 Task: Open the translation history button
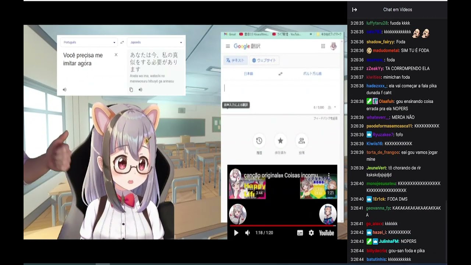pyautogui.click(x=259, y=141)
